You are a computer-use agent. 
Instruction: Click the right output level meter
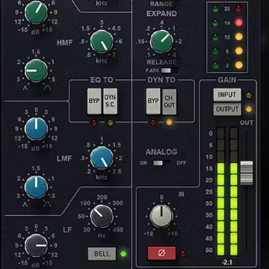pyautogui.click(x=234, y=192)
